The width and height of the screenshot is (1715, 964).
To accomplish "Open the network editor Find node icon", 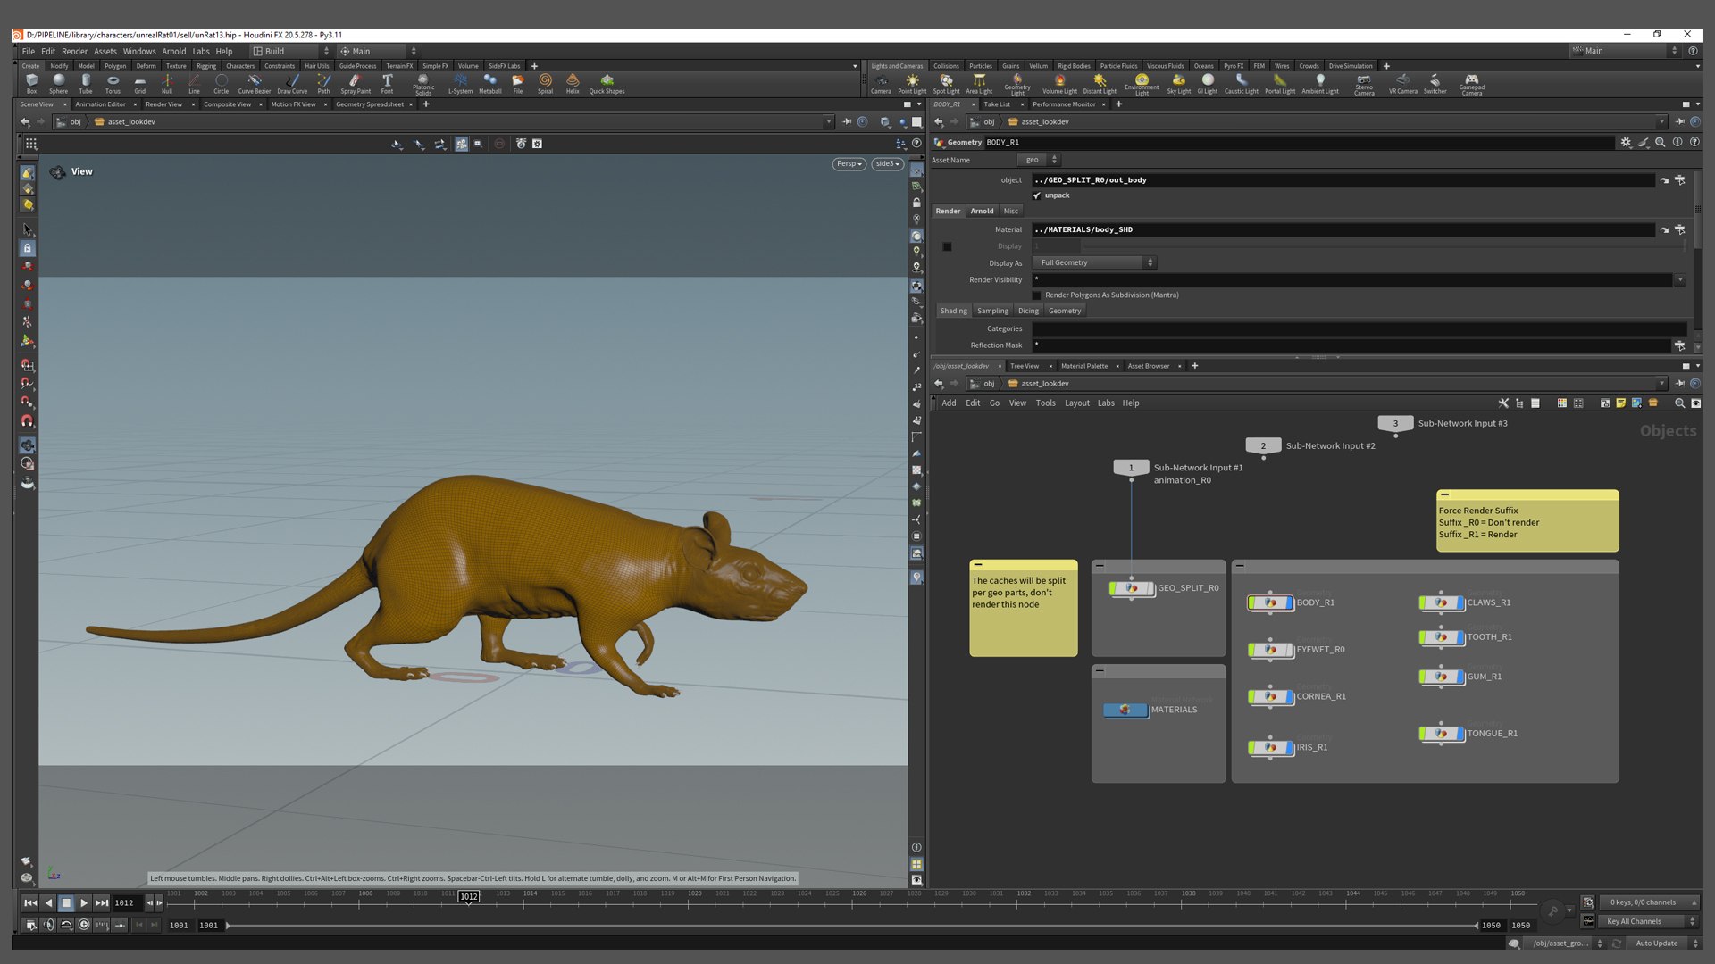I will [x=1679, y=403].
